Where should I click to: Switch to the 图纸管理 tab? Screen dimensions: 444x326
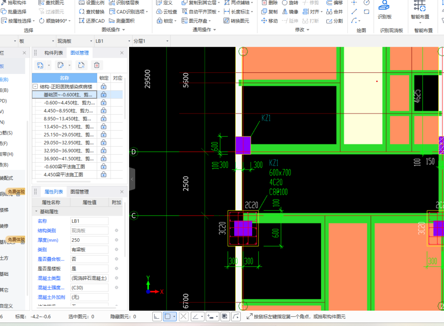(79, 53)
